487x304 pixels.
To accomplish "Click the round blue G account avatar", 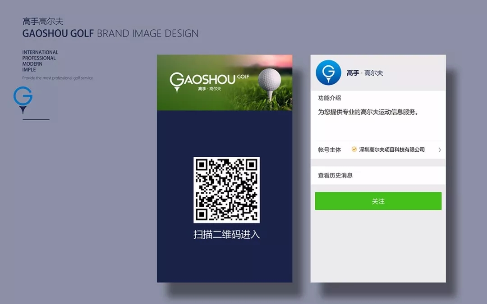I will point(328,73).
